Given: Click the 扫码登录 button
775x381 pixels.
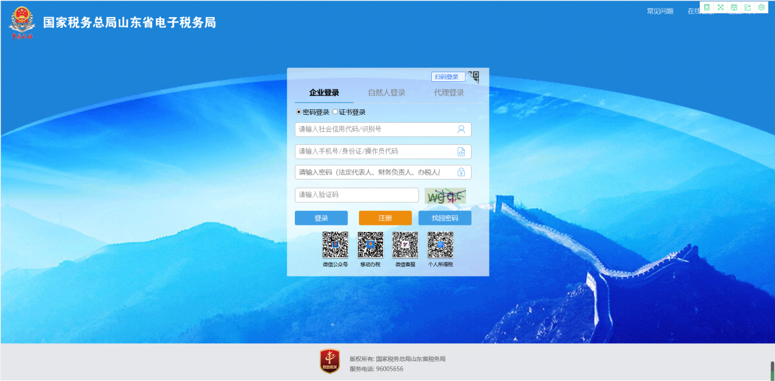Looking at the screenshot, I should (448, 77).
